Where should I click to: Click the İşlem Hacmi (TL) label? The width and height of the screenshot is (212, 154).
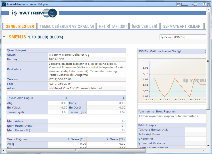18,130
